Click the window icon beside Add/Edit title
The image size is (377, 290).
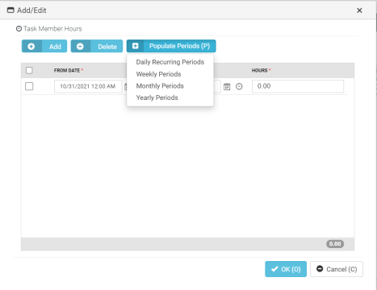(10, 10)
